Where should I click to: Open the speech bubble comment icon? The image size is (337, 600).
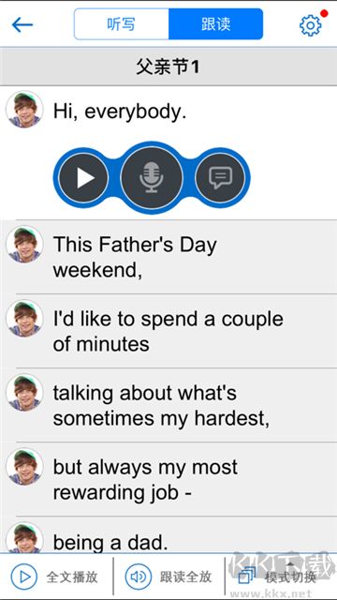pos(220,178)
